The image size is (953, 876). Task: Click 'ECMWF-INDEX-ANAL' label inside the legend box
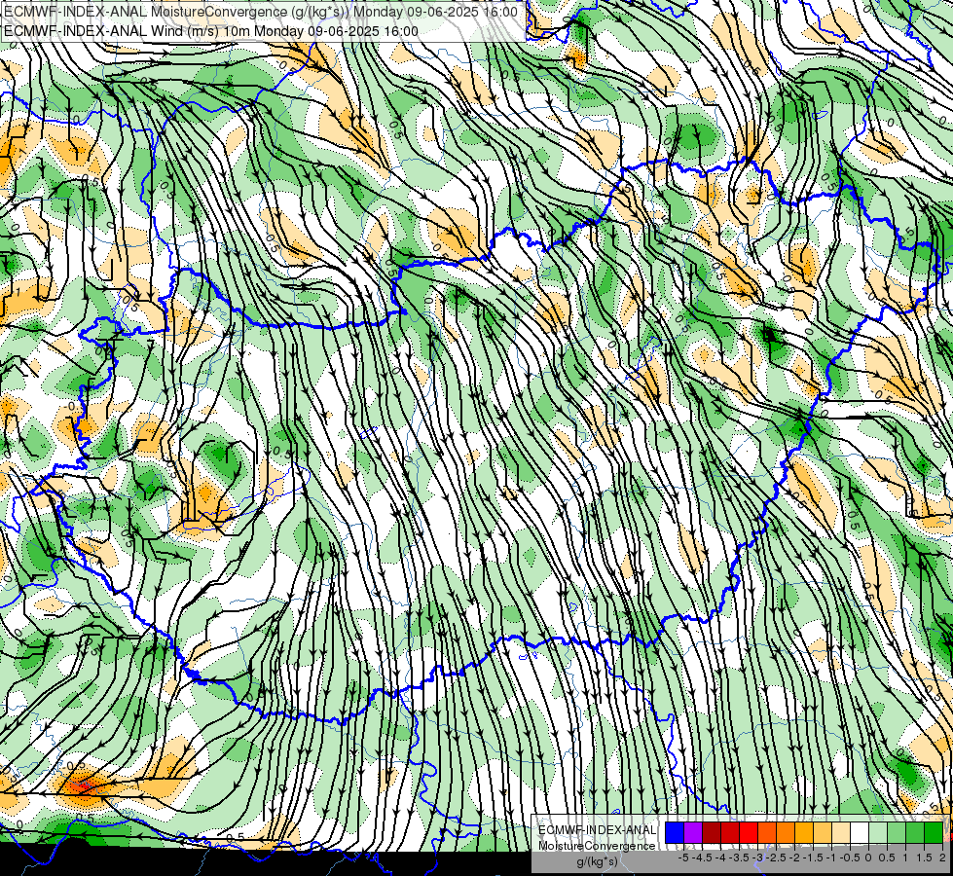(x=597, y=830)
